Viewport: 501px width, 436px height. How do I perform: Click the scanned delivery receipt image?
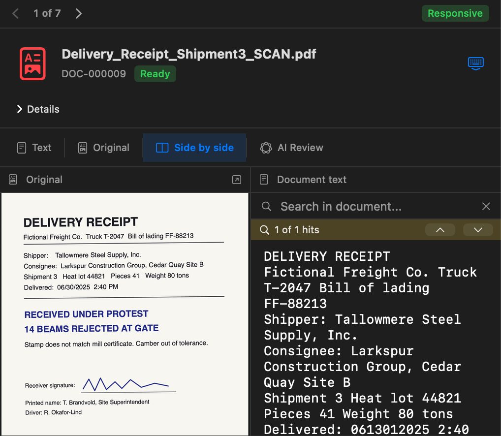(x=125, y=313)
